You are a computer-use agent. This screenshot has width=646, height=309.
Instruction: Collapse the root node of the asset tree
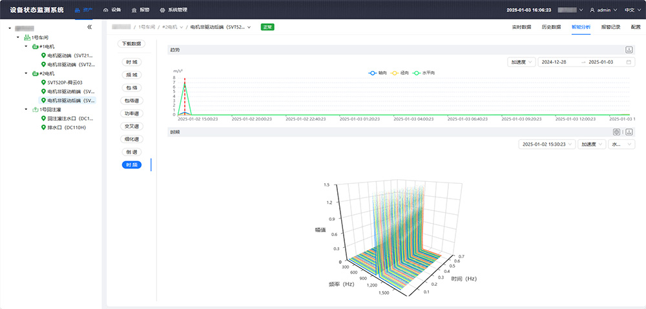click(10, 28)
